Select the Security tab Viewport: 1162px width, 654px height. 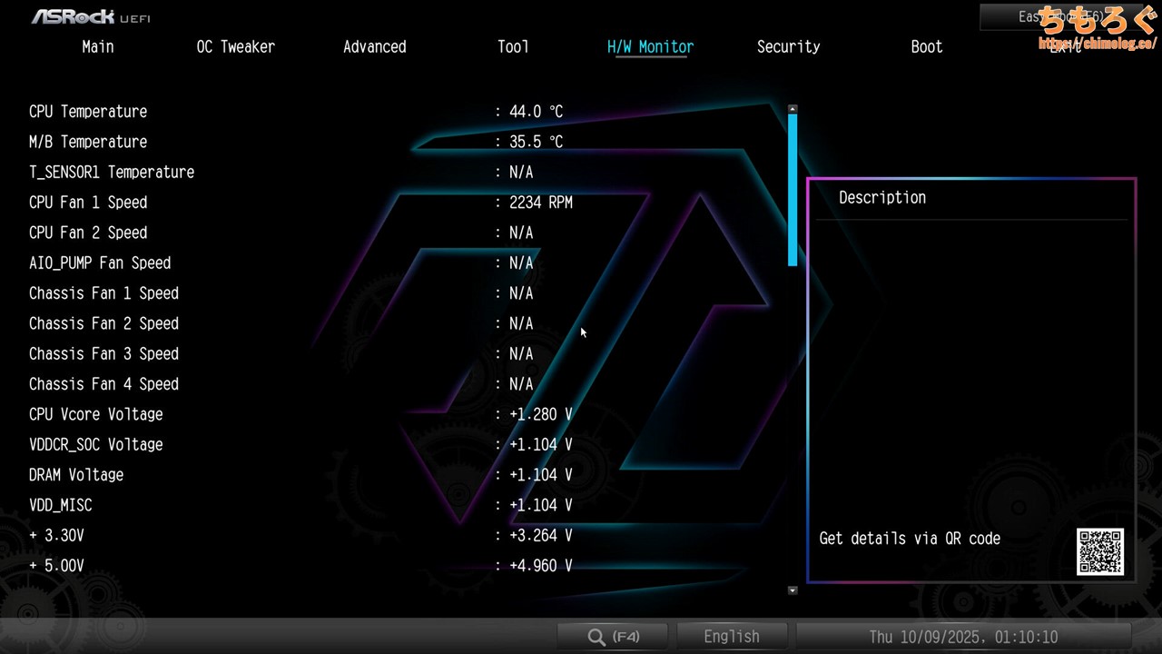pyautogui.click(x=788, y=47)
